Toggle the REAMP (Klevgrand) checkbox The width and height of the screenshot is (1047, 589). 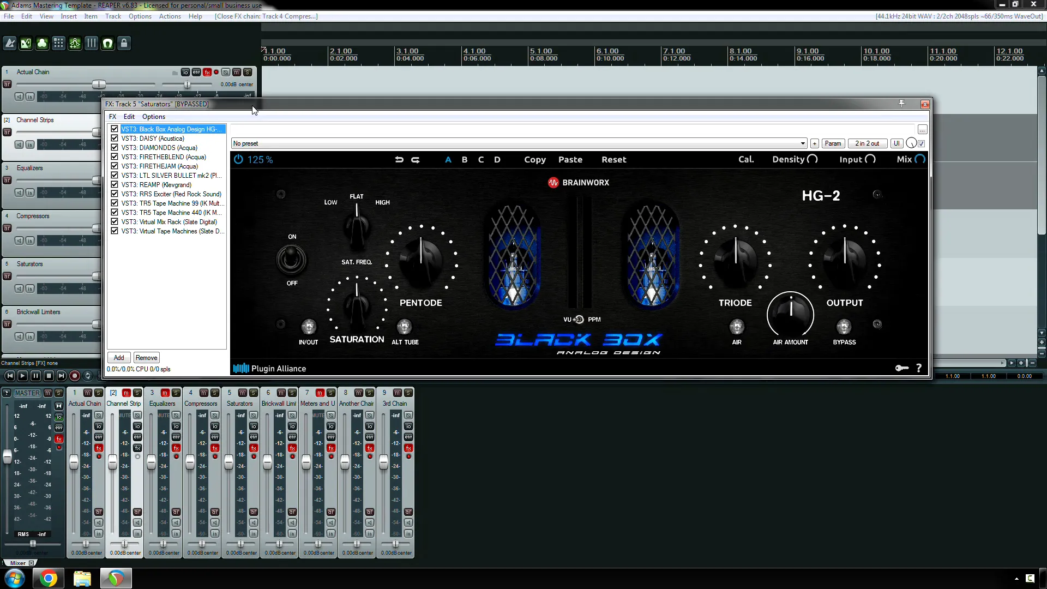[115, 185]
